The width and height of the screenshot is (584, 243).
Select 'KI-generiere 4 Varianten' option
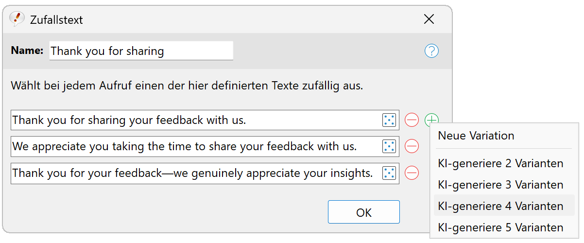pos(500,206)
